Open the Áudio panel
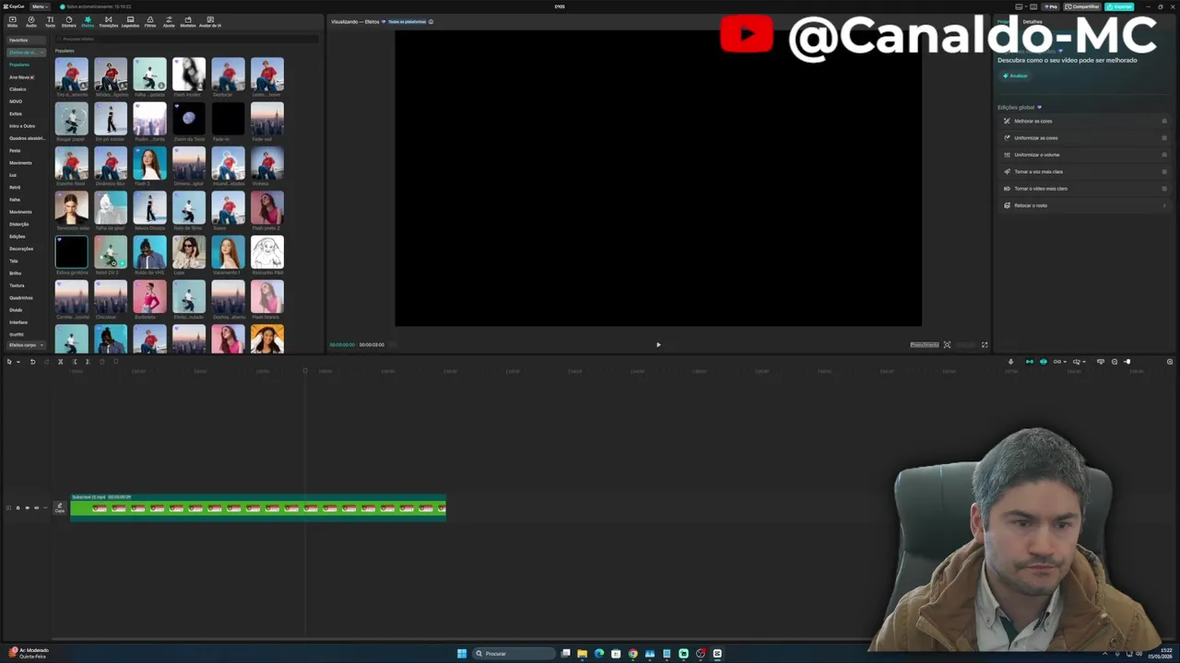This screenshot has width=1180, height=663. (x=31, y=21)
